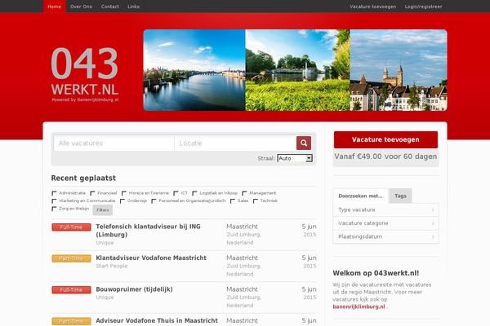Open Over Ons page

pyautogui.click(x=81, y=7)
